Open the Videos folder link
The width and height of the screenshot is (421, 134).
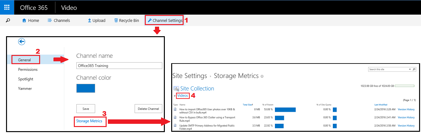click(x=183, y=96)
